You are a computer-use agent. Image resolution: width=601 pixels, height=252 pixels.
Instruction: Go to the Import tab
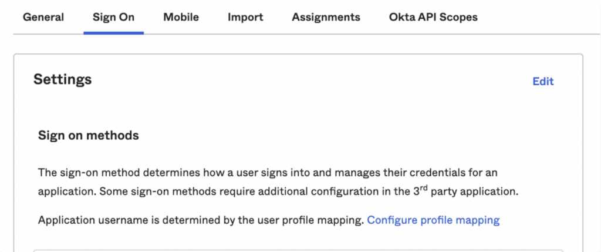click(245, 17)
